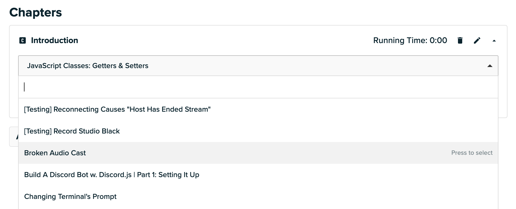The width and height of the screenshot is (516, 209).
Task: Choose "Changing Terminal's Prompt" from the list
Action: pyautogui.click(x=70, y=197)
